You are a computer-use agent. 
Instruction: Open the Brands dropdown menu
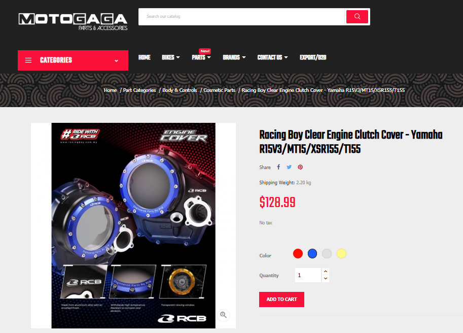tap(234, 57)
